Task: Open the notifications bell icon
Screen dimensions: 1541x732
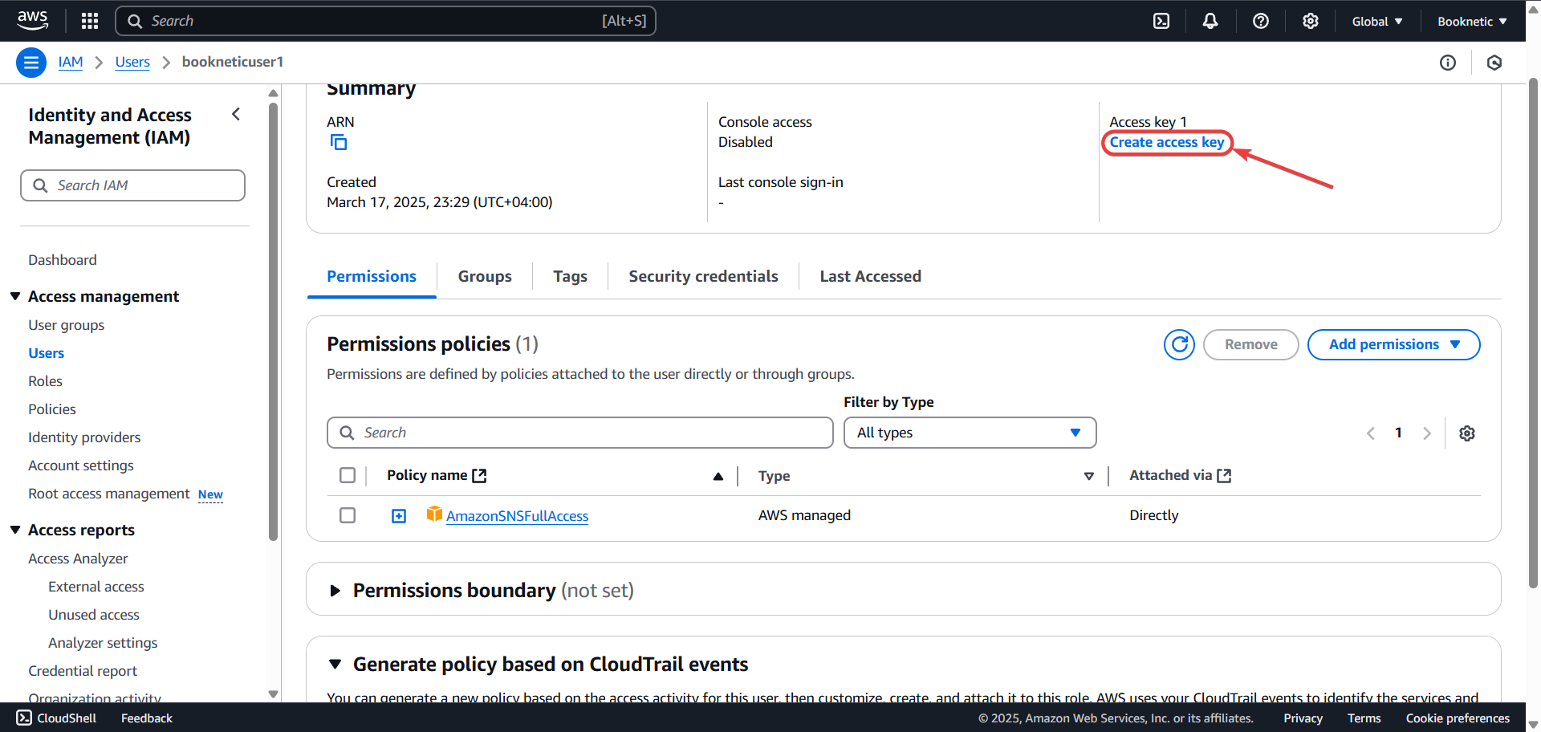Action: click(1210, 21)
